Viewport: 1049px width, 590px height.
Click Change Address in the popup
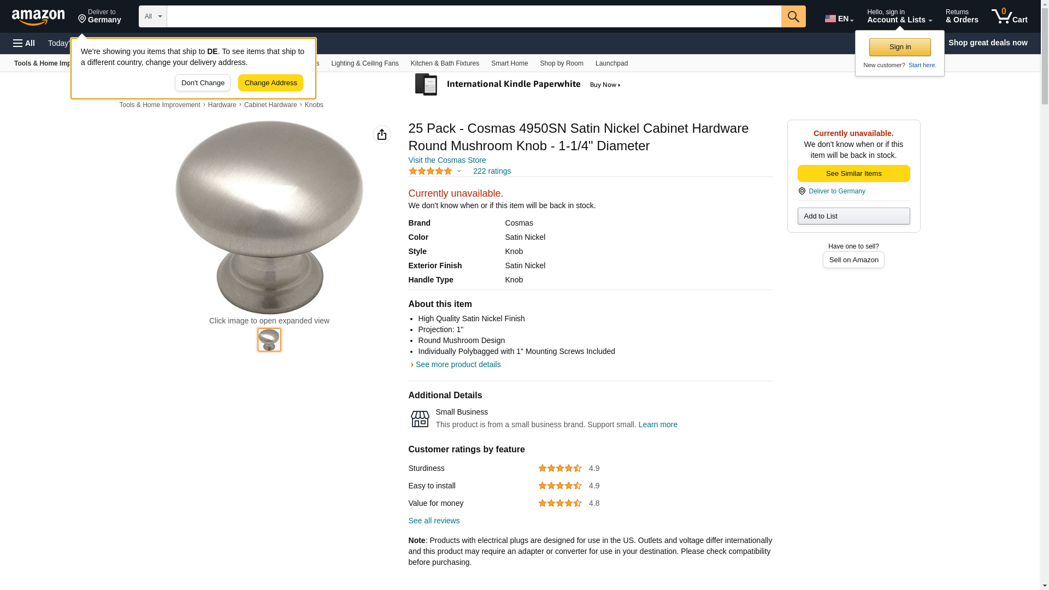(x=270, y=83)
